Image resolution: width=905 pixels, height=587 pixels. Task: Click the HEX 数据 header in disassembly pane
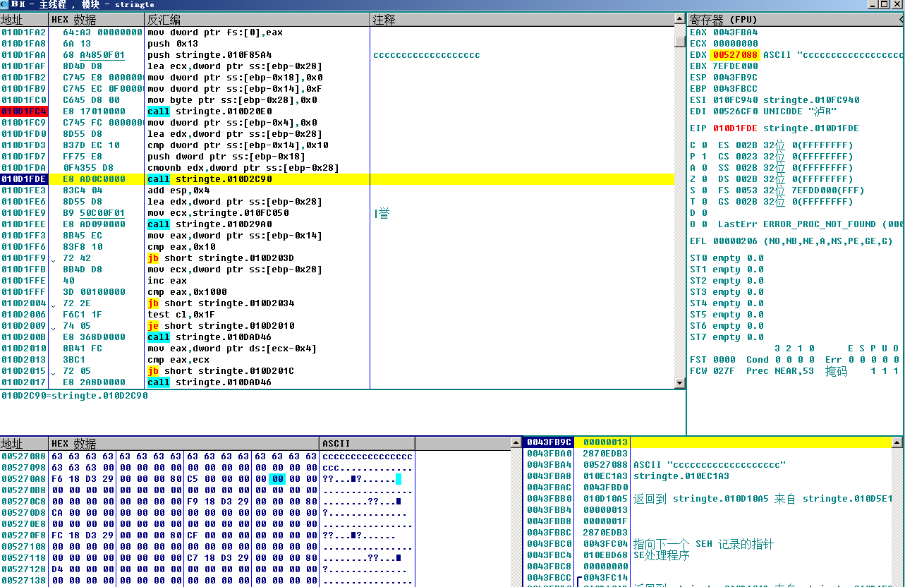[97, 20]
